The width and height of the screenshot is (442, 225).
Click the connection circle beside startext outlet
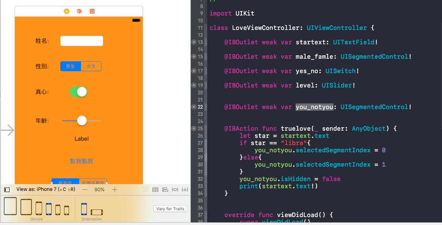(x=194, y=42)
